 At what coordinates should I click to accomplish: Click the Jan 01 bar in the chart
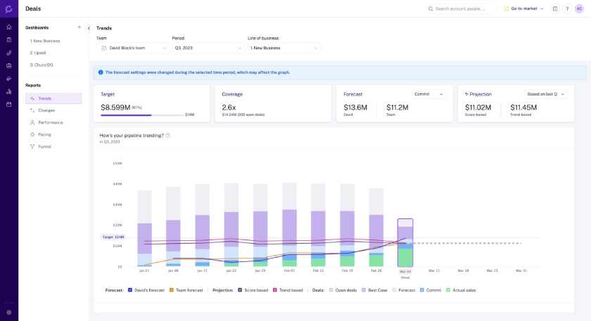(144, 228)
